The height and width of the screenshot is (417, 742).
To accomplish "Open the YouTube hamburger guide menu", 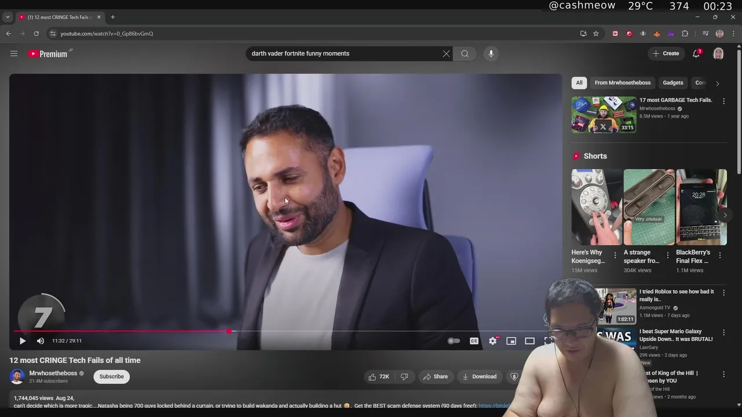I will click(14, 53).
